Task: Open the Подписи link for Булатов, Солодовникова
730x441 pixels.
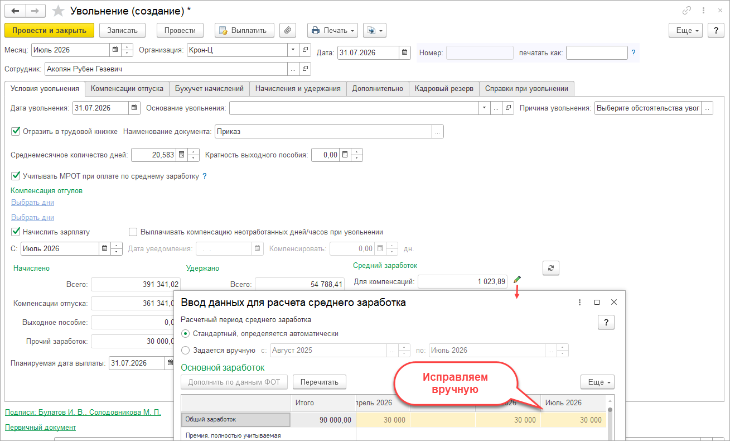Action: tap(83, 412)
